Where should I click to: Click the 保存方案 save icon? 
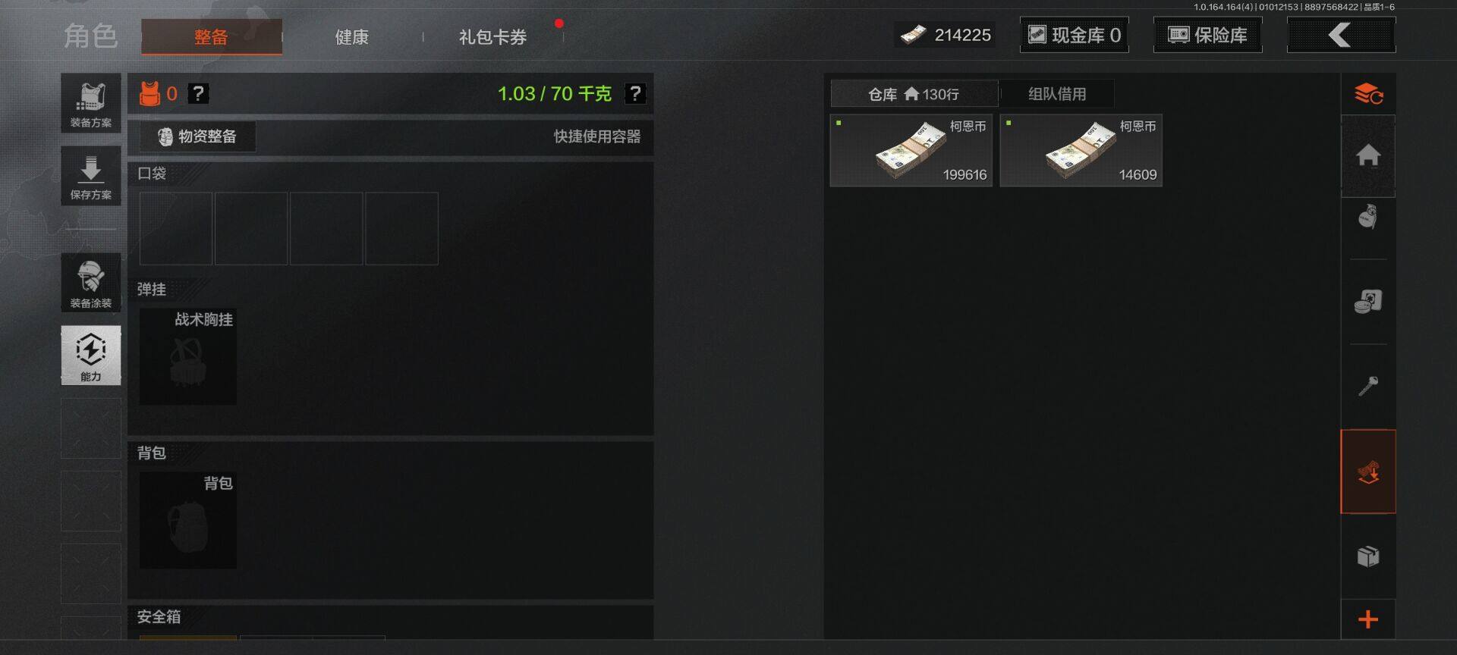coord(91,176)
